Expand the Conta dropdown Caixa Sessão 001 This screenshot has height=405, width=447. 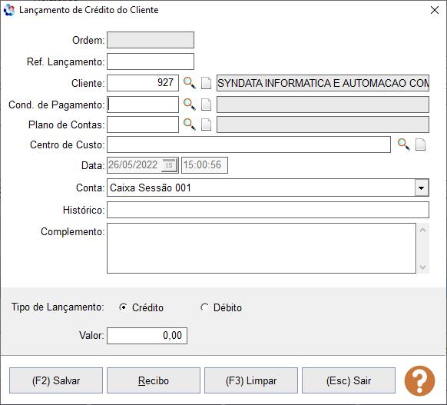click(422, 188)
